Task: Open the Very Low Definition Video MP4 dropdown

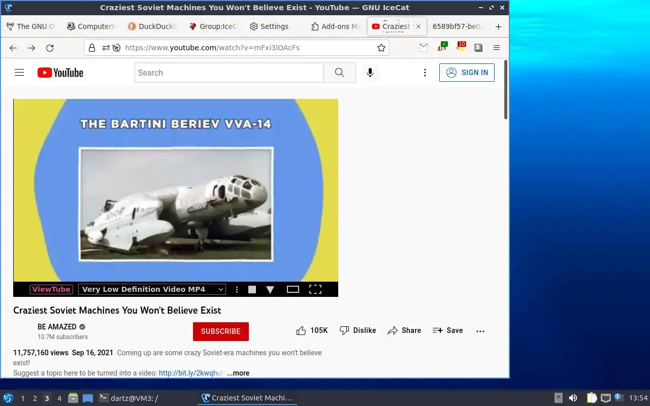Action: pos(152,289)
